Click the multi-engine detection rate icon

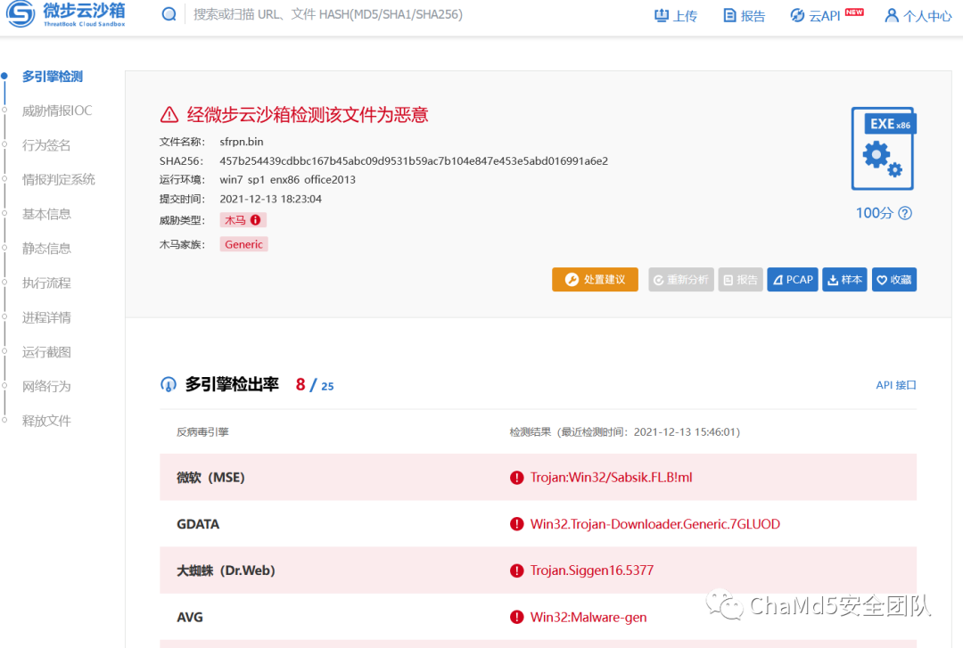[169, 384]
